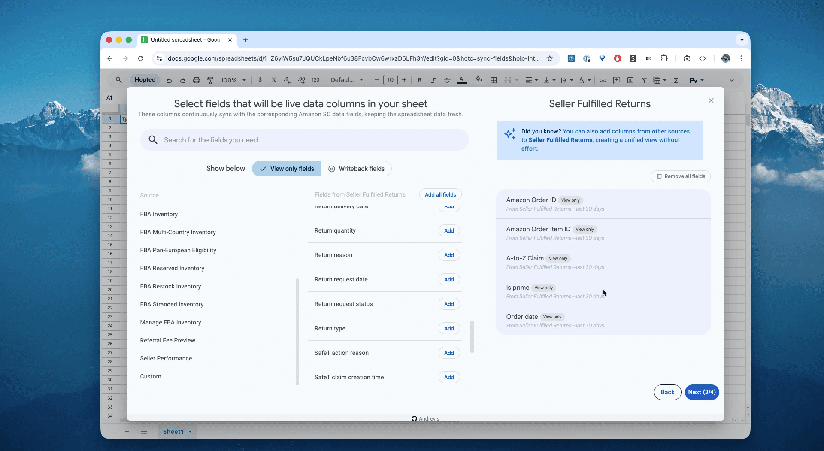Click the borders icon
Image resolution: width=824 pixels, height=451 pixels.
click(x=494, y=80)
